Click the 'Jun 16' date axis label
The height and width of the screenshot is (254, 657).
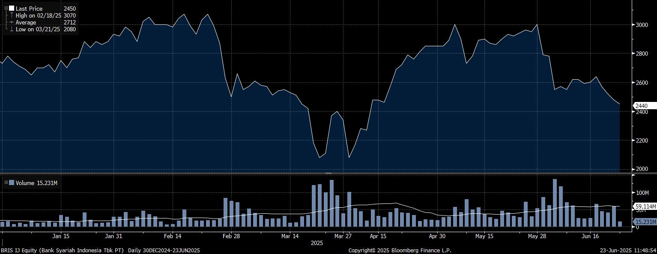click(590, 236)
